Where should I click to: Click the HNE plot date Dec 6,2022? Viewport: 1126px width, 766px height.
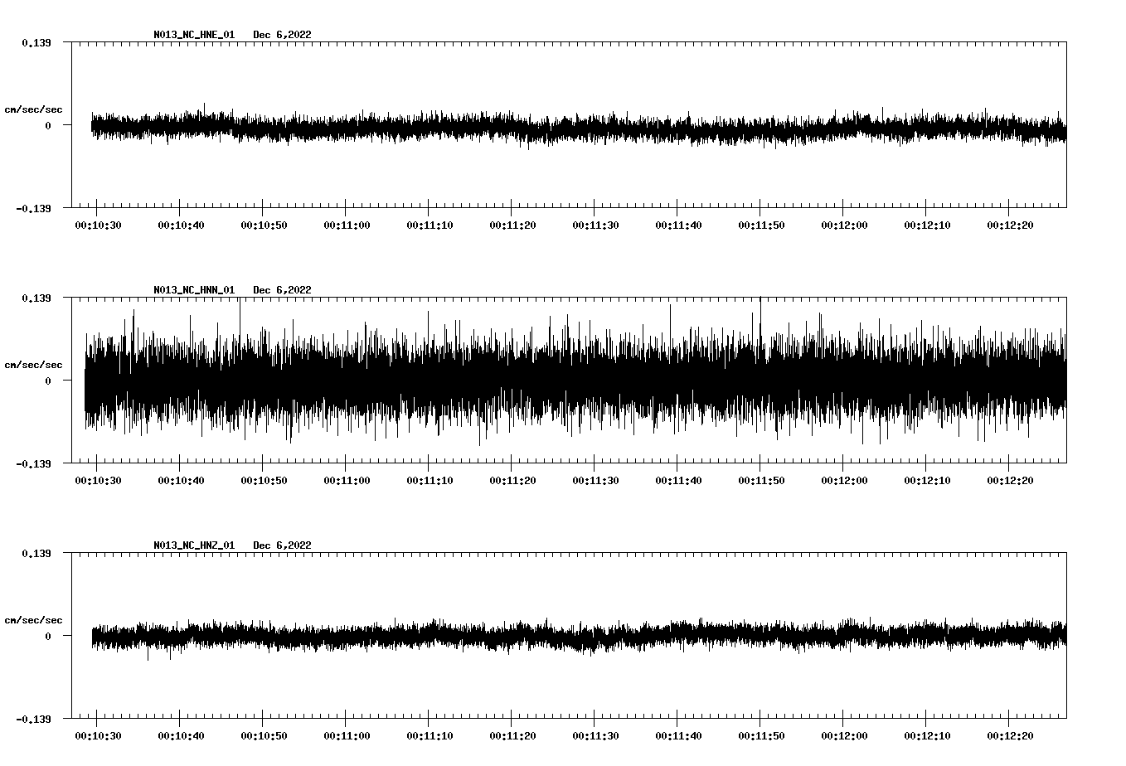[283, 35]
